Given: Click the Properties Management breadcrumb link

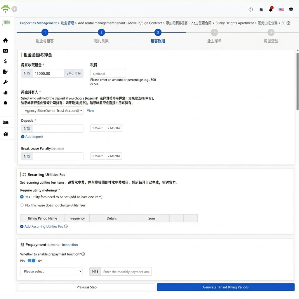Looking at the screenshot, I should tap(38, 23).
